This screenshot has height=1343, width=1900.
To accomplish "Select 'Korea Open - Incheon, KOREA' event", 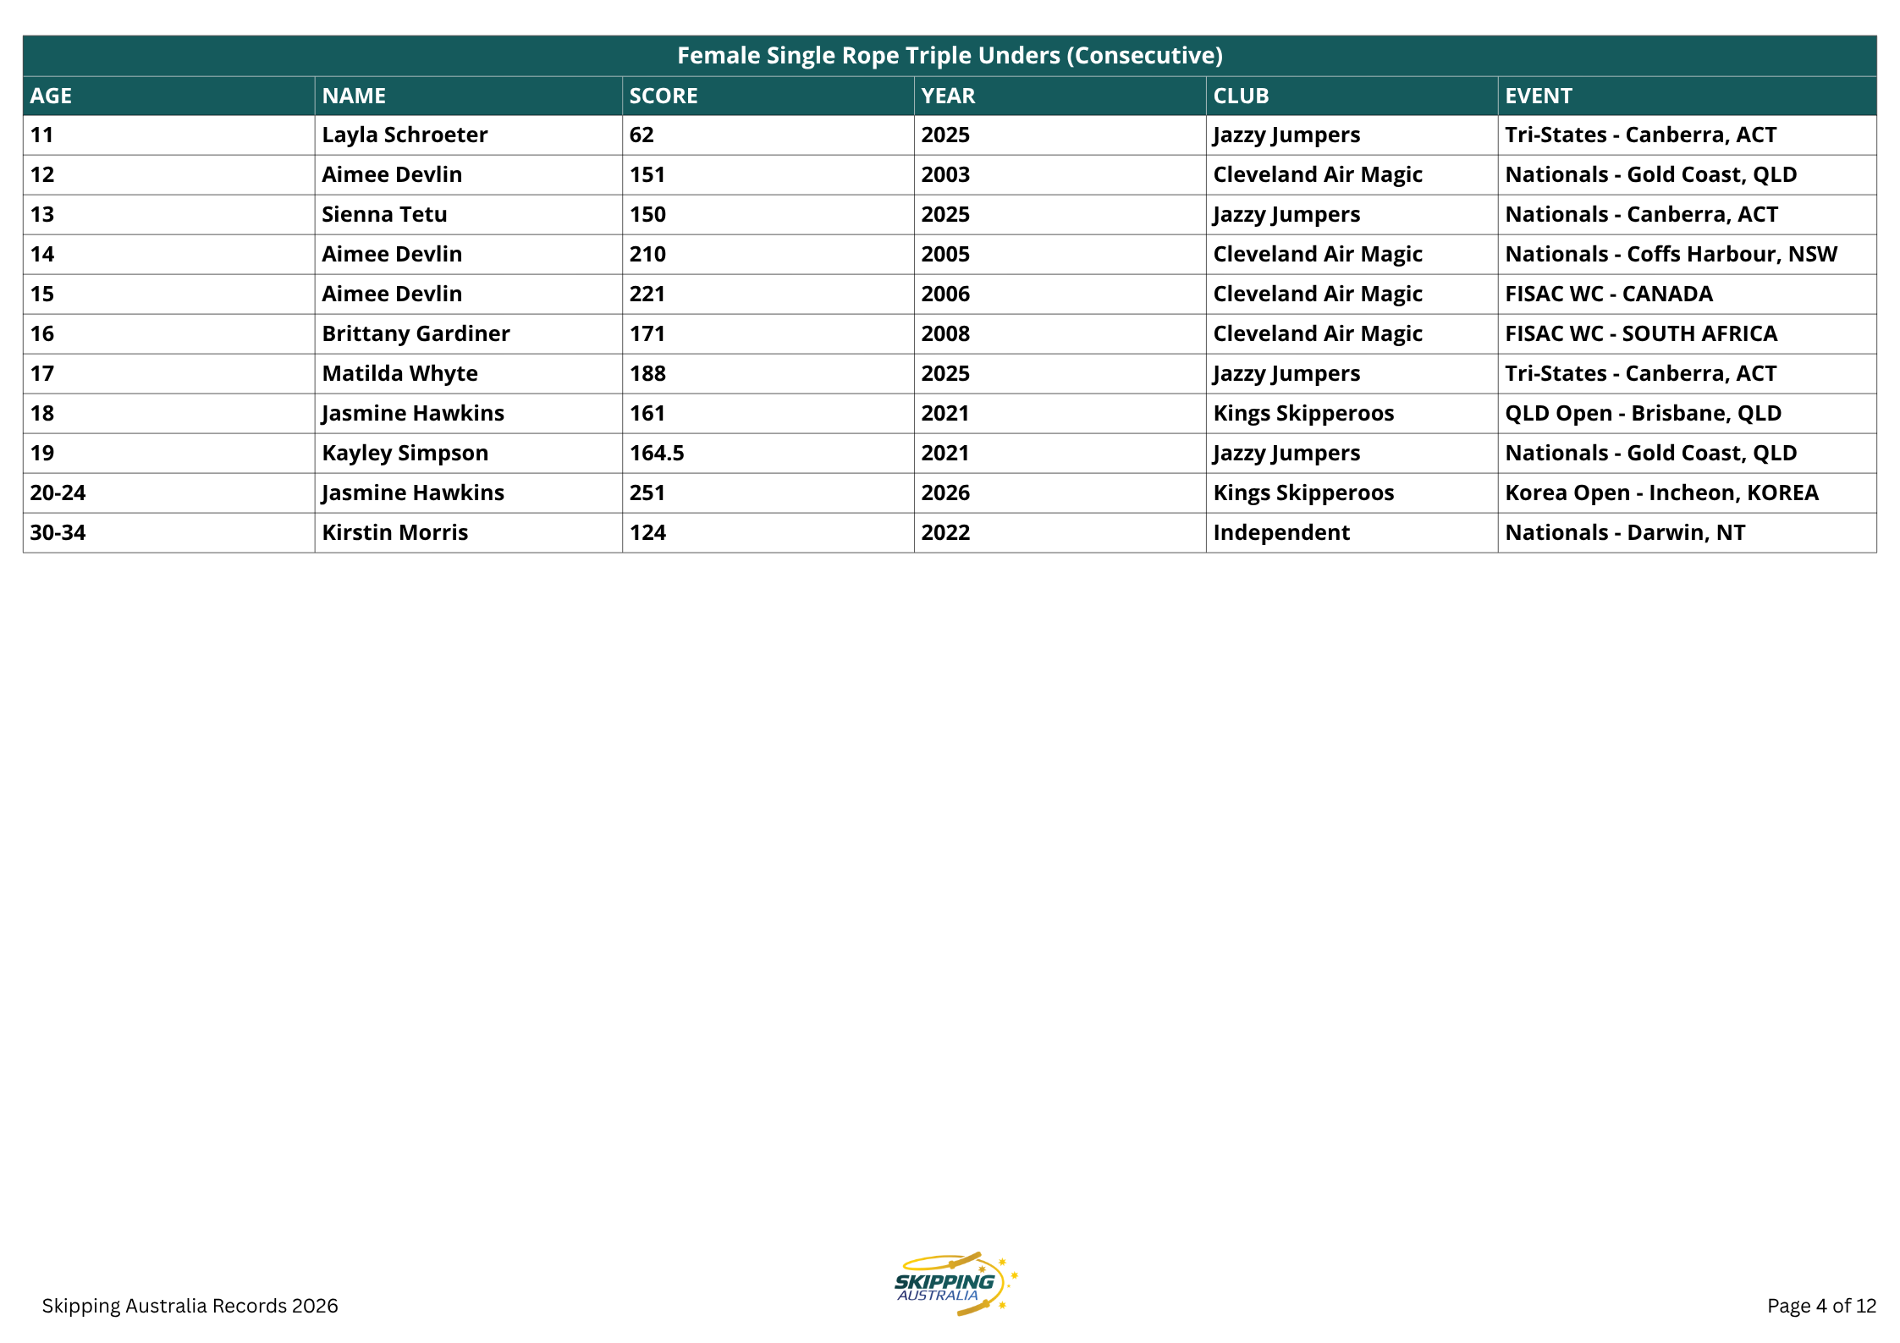I will (1661, 493).
